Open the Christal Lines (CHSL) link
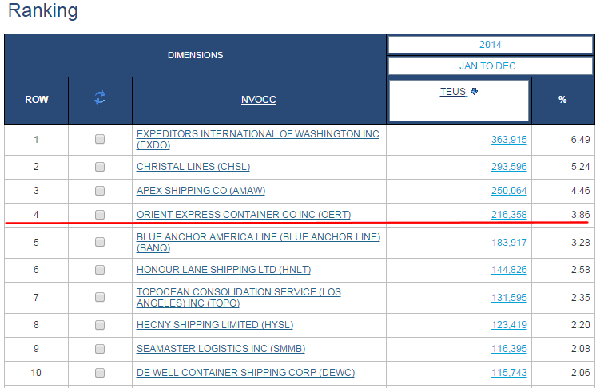The width and height of the screenshot is (596, 388). 193,167
